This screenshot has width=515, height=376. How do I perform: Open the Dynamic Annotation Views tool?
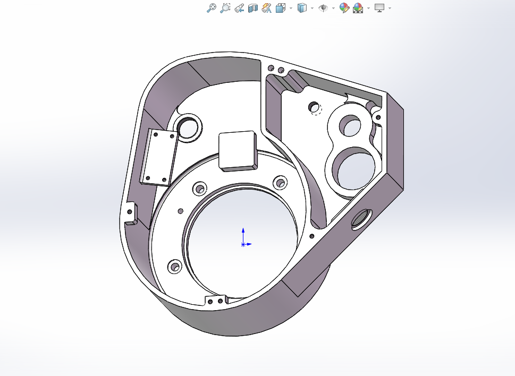coord(266,8)
